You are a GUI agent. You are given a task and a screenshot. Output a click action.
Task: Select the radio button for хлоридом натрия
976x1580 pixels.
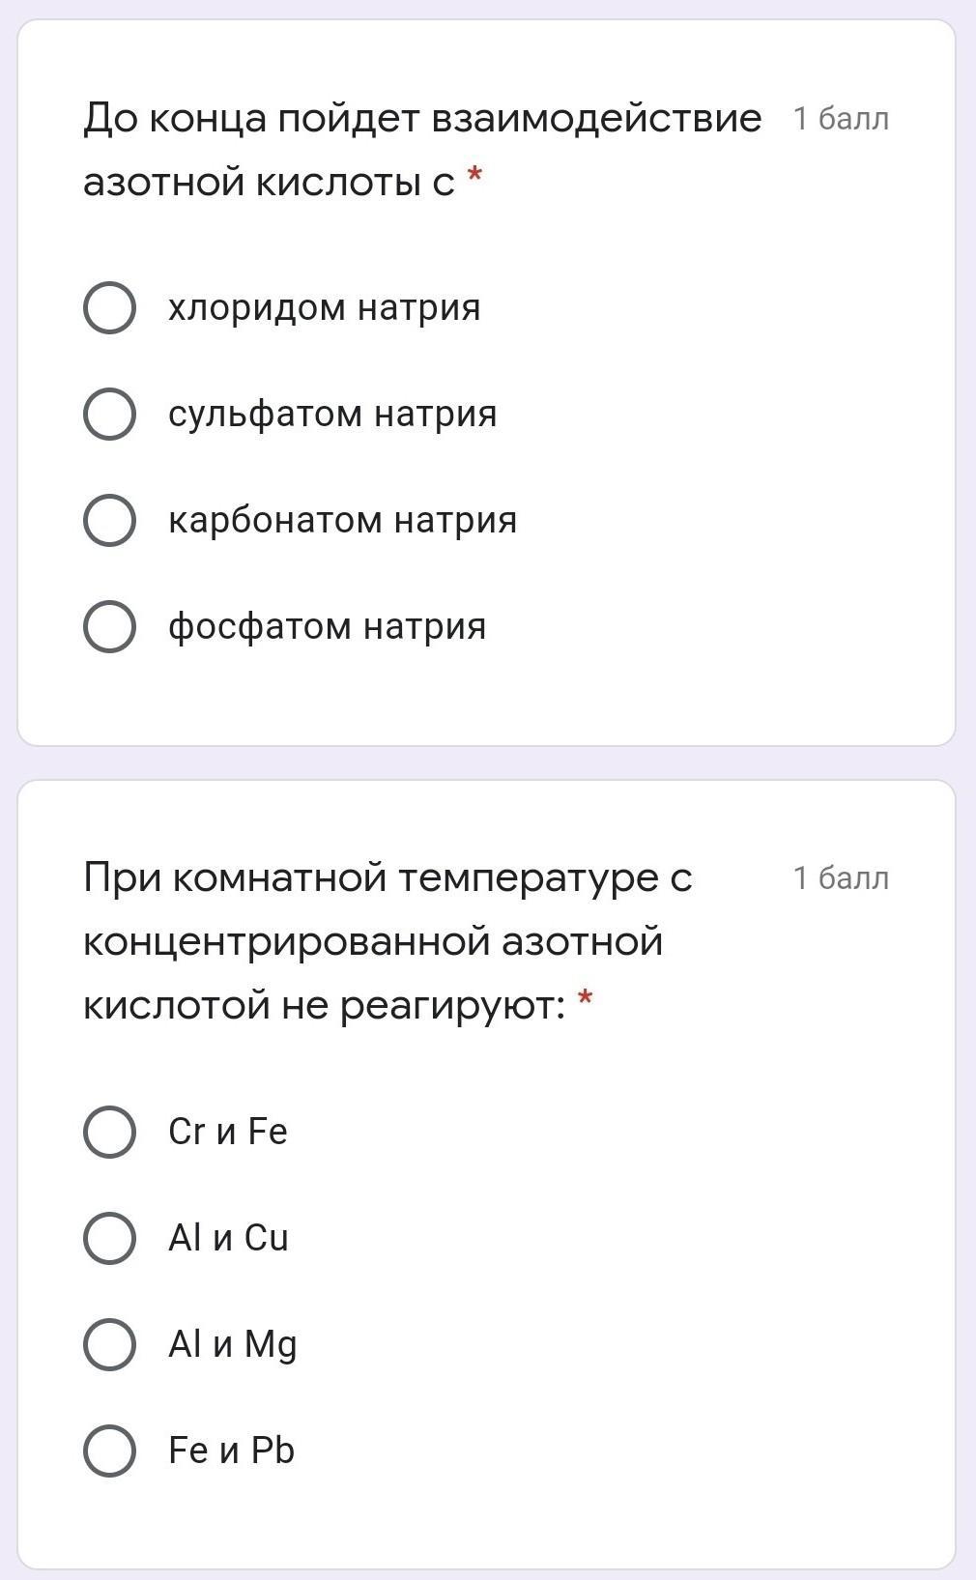[x=109, y=308]
